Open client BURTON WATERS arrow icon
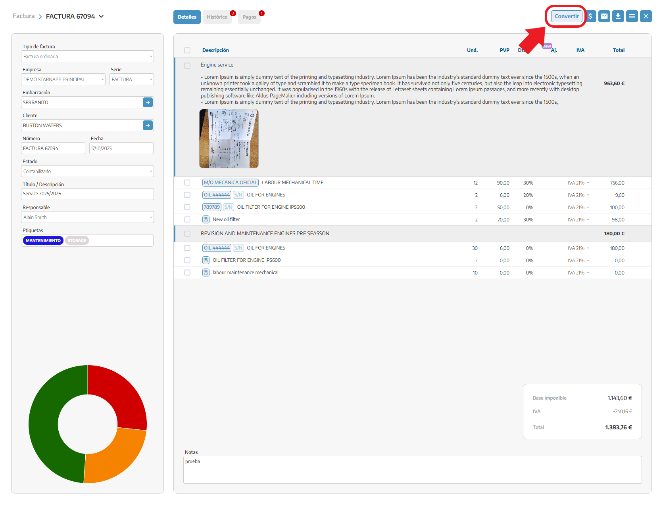The width and height of the screenshot is (663, 505). tap(148, 125)
